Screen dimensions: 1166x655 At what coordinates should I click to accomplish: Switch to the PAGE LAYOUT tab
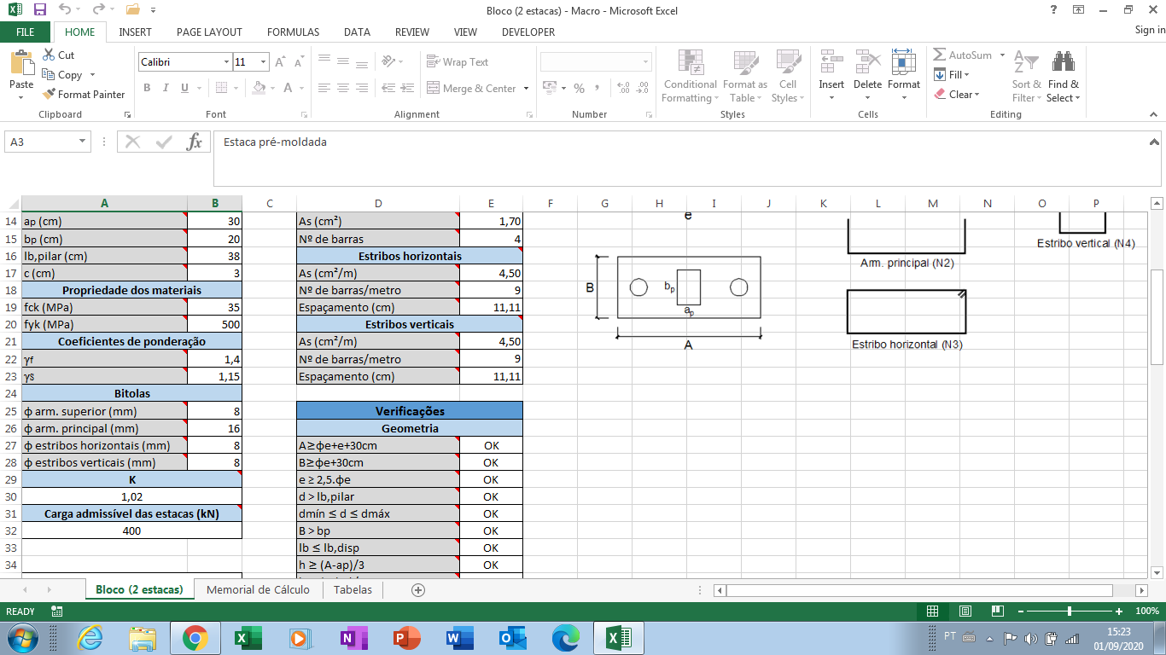[x=209, y=32]
